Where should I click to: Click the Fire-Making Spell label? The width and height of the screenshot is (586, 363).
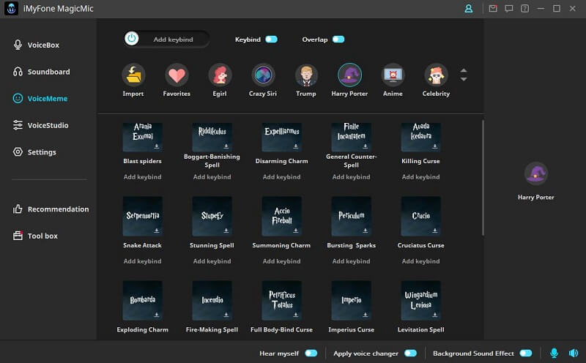coord(212,329)
